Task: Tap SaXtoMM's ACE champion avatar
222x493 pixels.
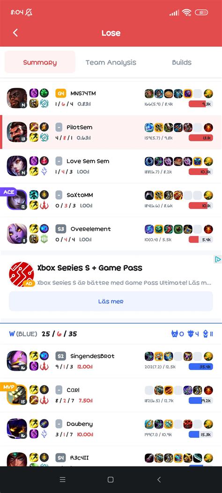Action: pyautogui.click(x=17, y=199)
